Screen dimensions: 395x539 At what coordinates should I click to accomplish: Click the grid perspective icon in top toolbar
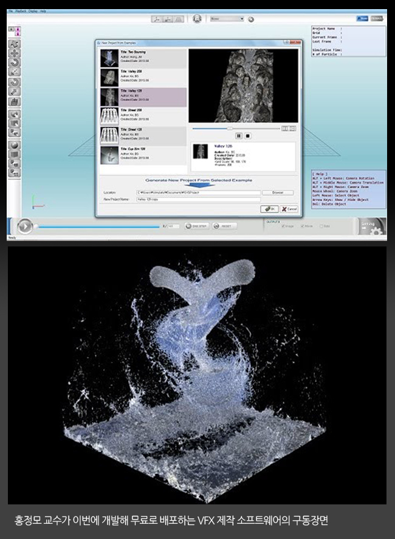(179, 19)
